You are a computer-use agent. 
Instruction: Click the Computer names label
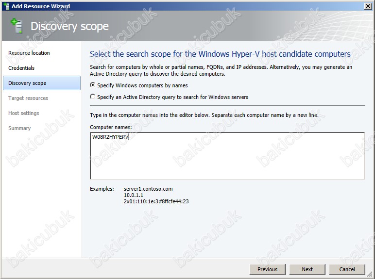pyautogui.click(x=111, y=127)
